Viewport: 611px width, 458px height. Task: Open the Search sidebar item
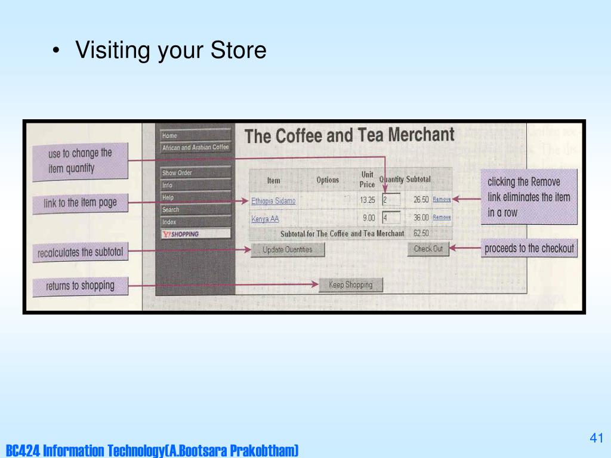click(x=196, y=209)
